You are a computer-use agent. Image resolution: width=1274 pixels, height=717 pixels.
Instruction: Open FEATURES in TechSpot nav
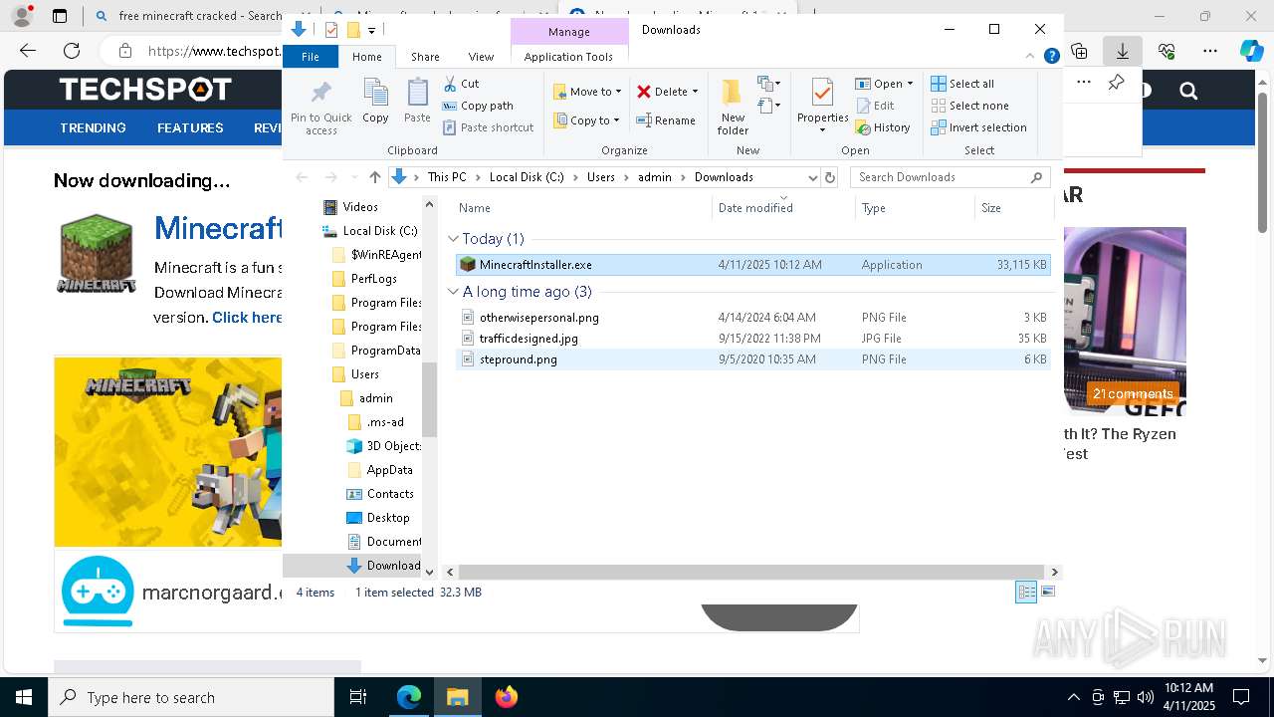click(x=190, y=127)
